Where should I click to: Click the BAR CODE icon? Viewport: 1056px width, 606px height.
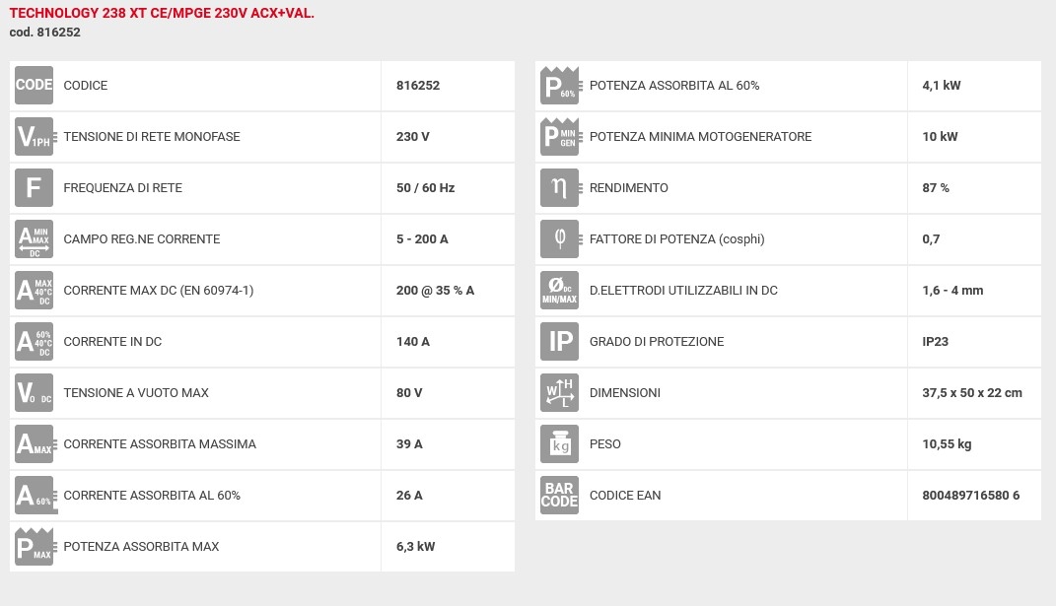560,495
